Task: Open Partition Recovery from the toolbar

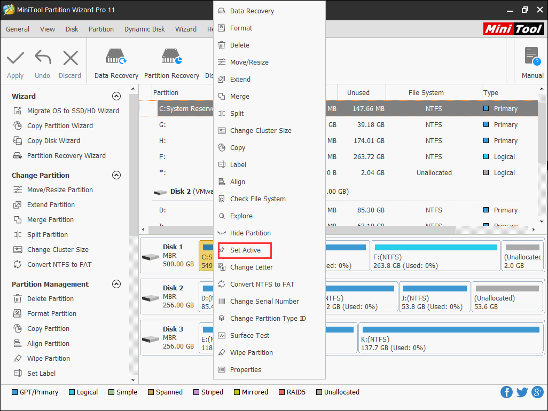Action: 171,64
